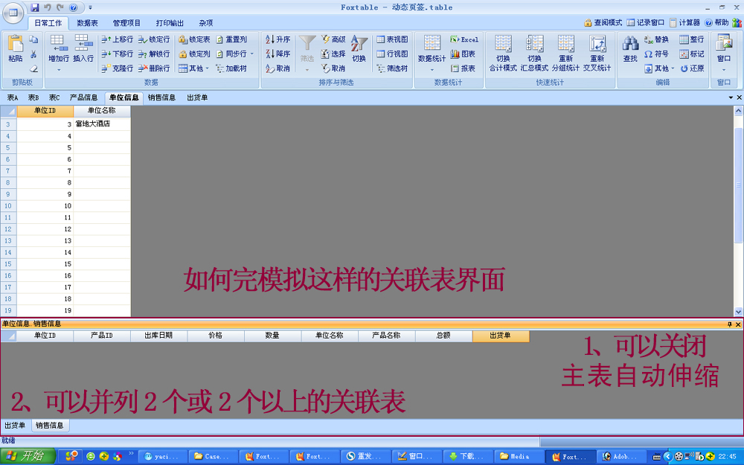
Task: Open 查找 find with binoculars icon
Action: pos(630,48)
